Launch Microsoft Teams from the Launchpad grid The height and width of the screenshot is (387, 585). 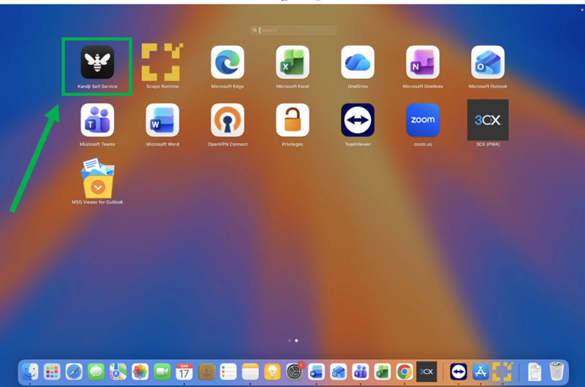coord(97,120)
